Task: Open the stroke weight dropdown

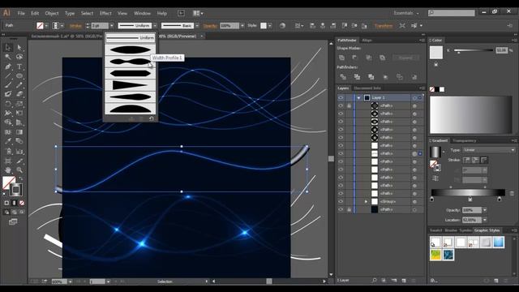Action: tap(112, 25)
